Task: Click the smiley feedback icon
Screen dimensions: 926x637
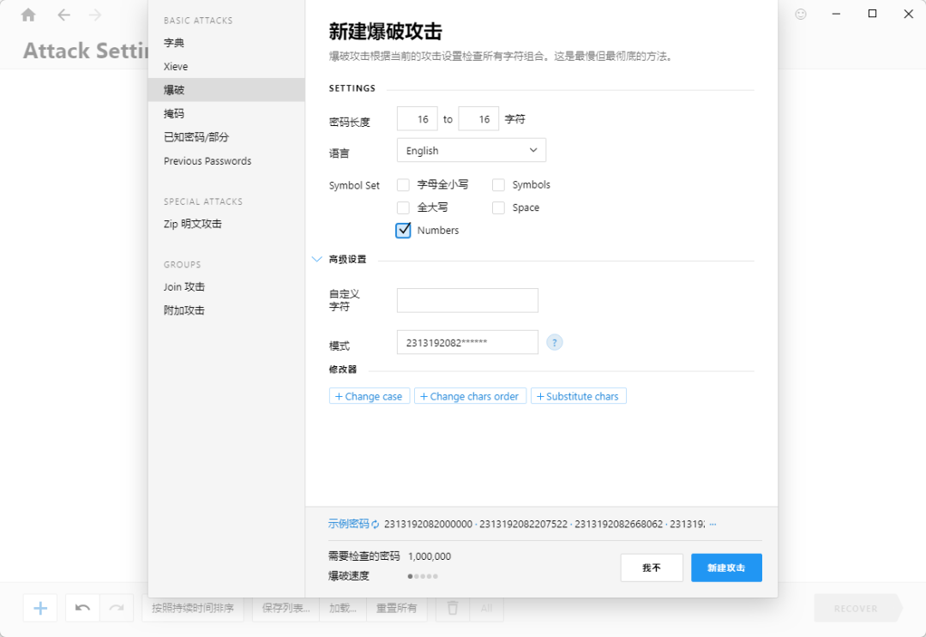Action: (801, 15)
